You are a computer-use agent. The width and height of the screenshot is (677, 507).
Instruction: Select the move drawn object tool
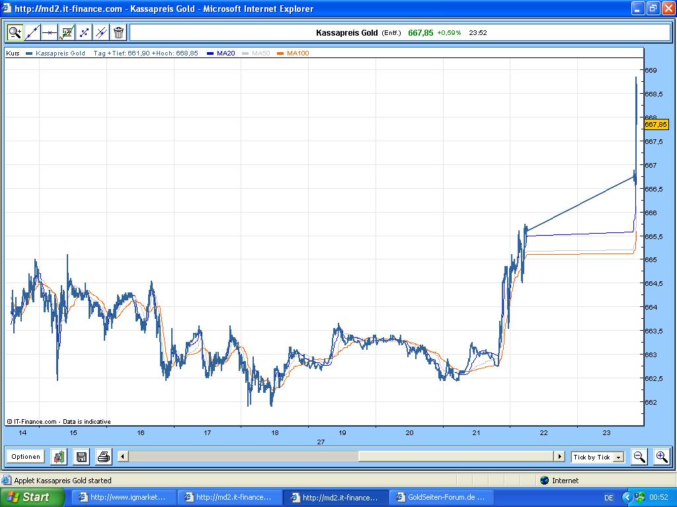coord(84,32)
